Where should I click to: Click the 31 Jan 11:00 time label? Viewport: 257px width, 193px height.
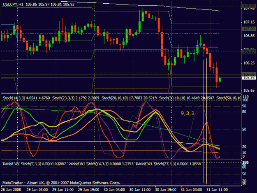pyautogui.click(x=217, y=190)
